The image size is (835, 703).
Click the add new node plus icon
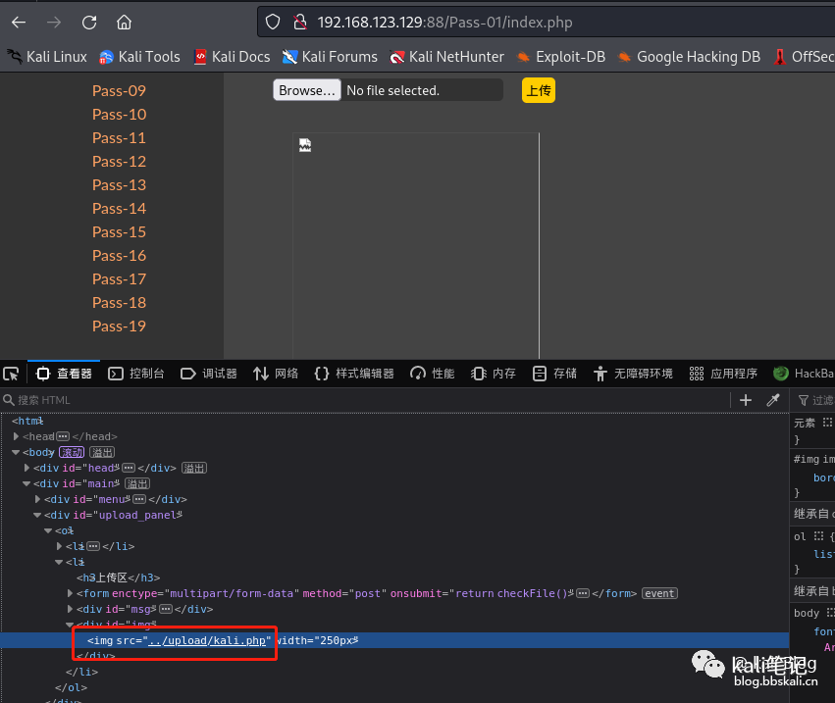pos(746,400)
